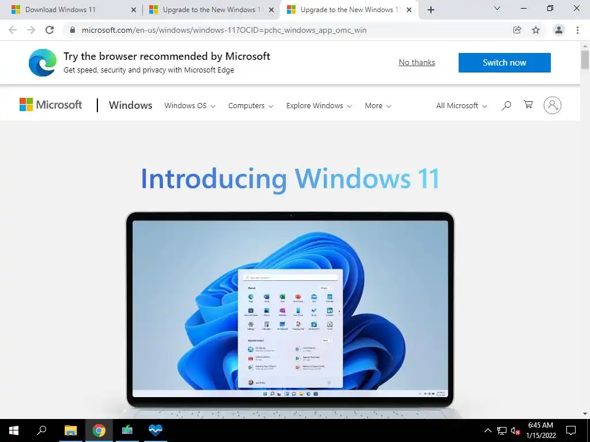Open the clock showing 6:45 AM

click(540, 430)
